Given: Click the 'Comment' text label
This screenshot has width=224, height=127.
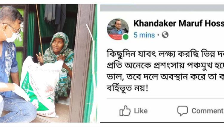Looking at the screenshot, I should pos(208,111).
